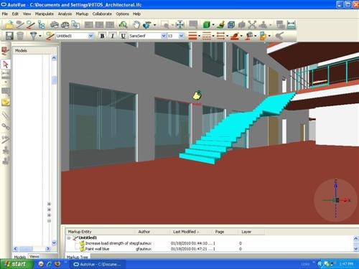The image size is (359, 269).
Task: Click the Models panel scroll up arrow
Action: (54, 58)
